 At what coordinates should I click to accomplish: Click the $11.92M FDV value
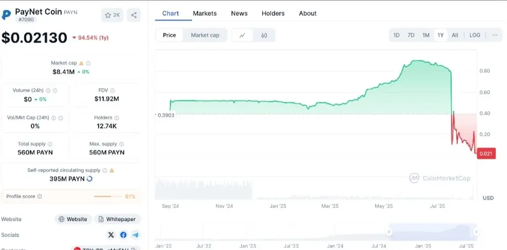(107, 99)
